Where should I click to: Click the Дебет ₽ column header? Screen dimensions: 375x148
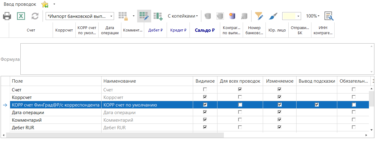(x=155, y=30)
